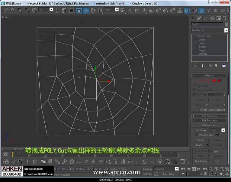Activate the Select and Rotate tool
This screenshot has height=182, width=231.
(93, 11)
